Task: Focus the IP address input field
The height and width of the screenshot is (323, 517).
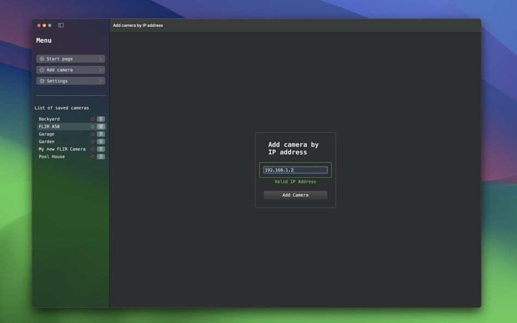Action: pyautogui.click(x=296, y=170)
